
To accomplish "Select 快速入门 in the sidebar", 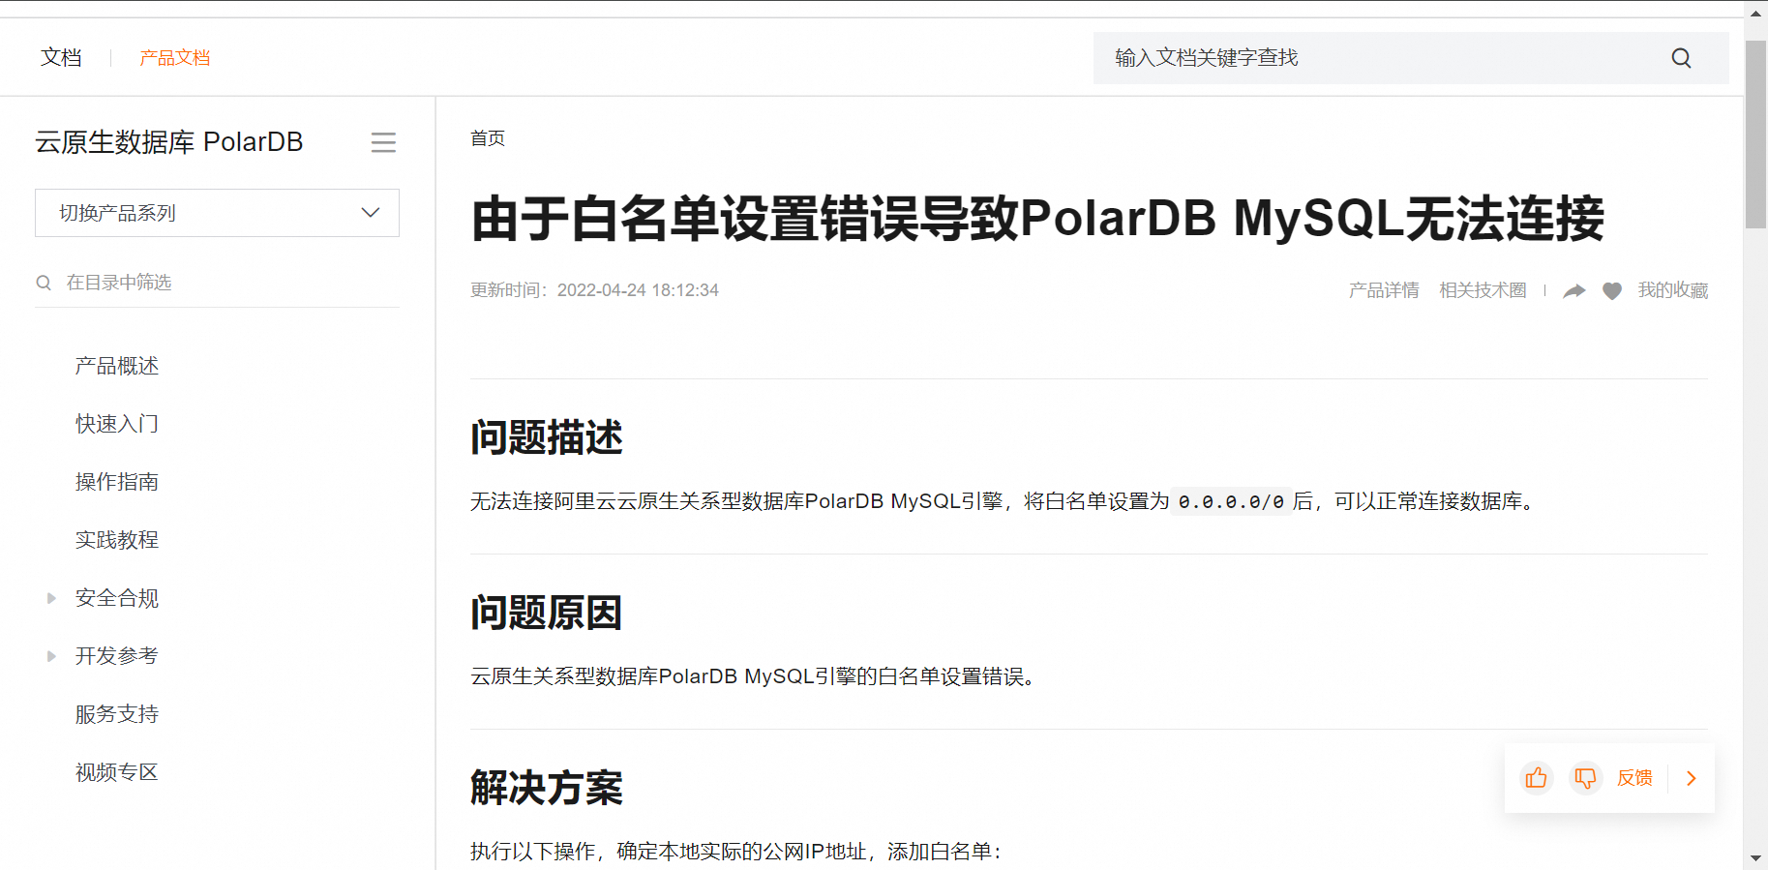I will point(117,424).
